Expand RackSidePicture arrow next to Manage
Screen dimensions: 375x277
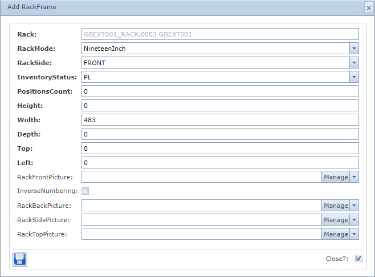pos(354,220)
